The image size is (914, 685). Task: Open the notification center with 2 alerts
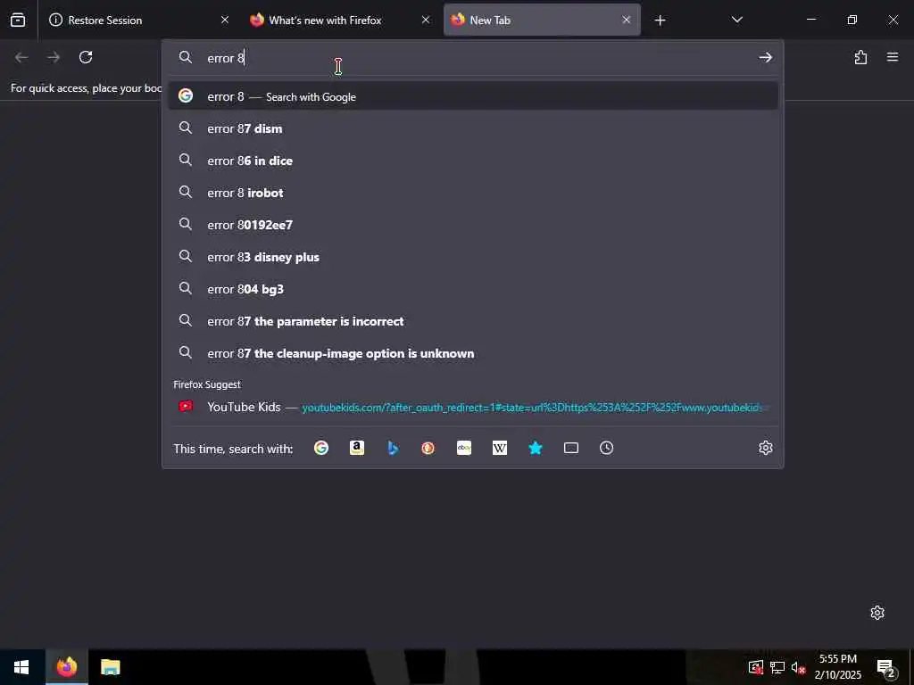(x=886, y=667)
